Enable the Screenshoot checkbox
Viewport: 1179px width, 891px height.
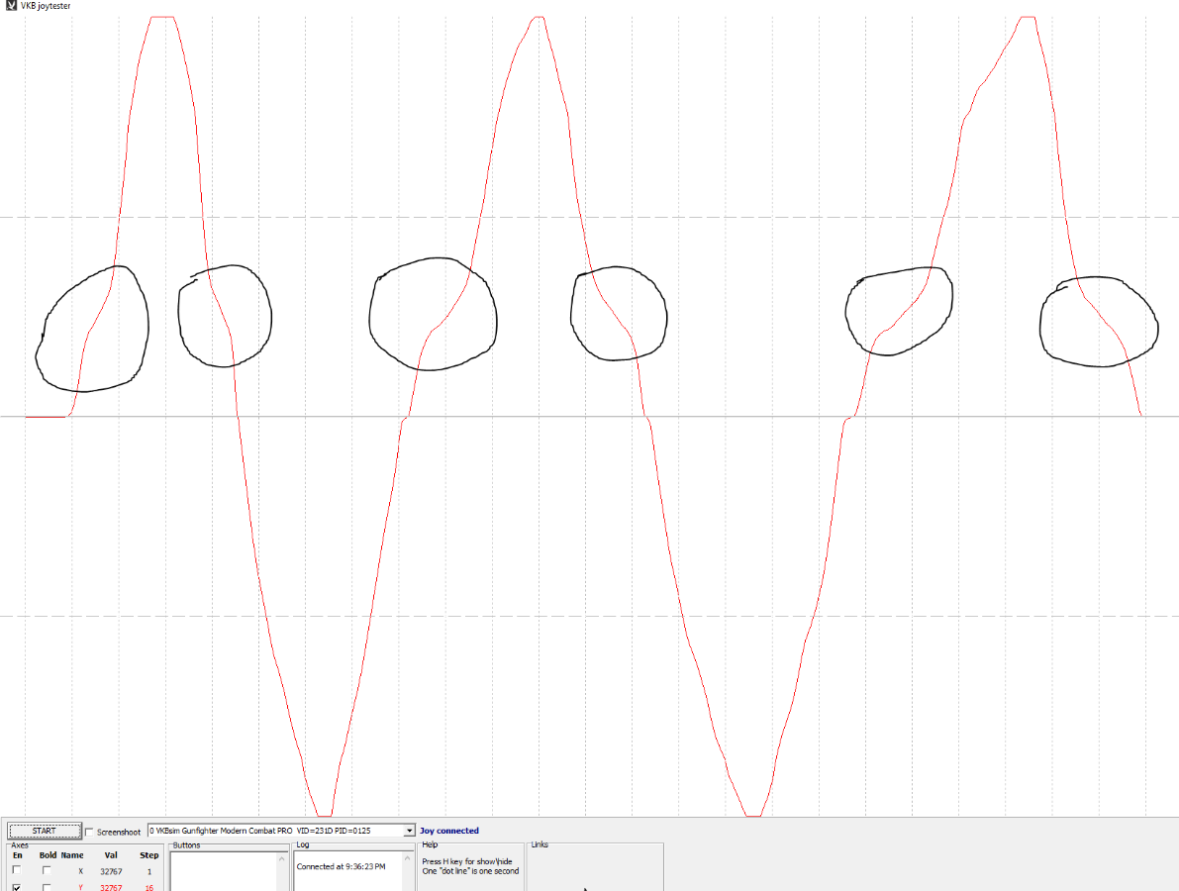90,832
